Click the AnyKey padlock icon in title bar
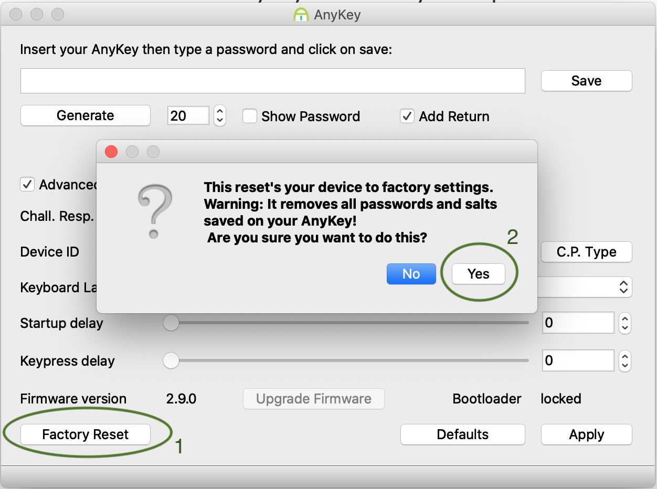Image resolution: width=657 pixels, height=489 pixels. tap(301, 14)
